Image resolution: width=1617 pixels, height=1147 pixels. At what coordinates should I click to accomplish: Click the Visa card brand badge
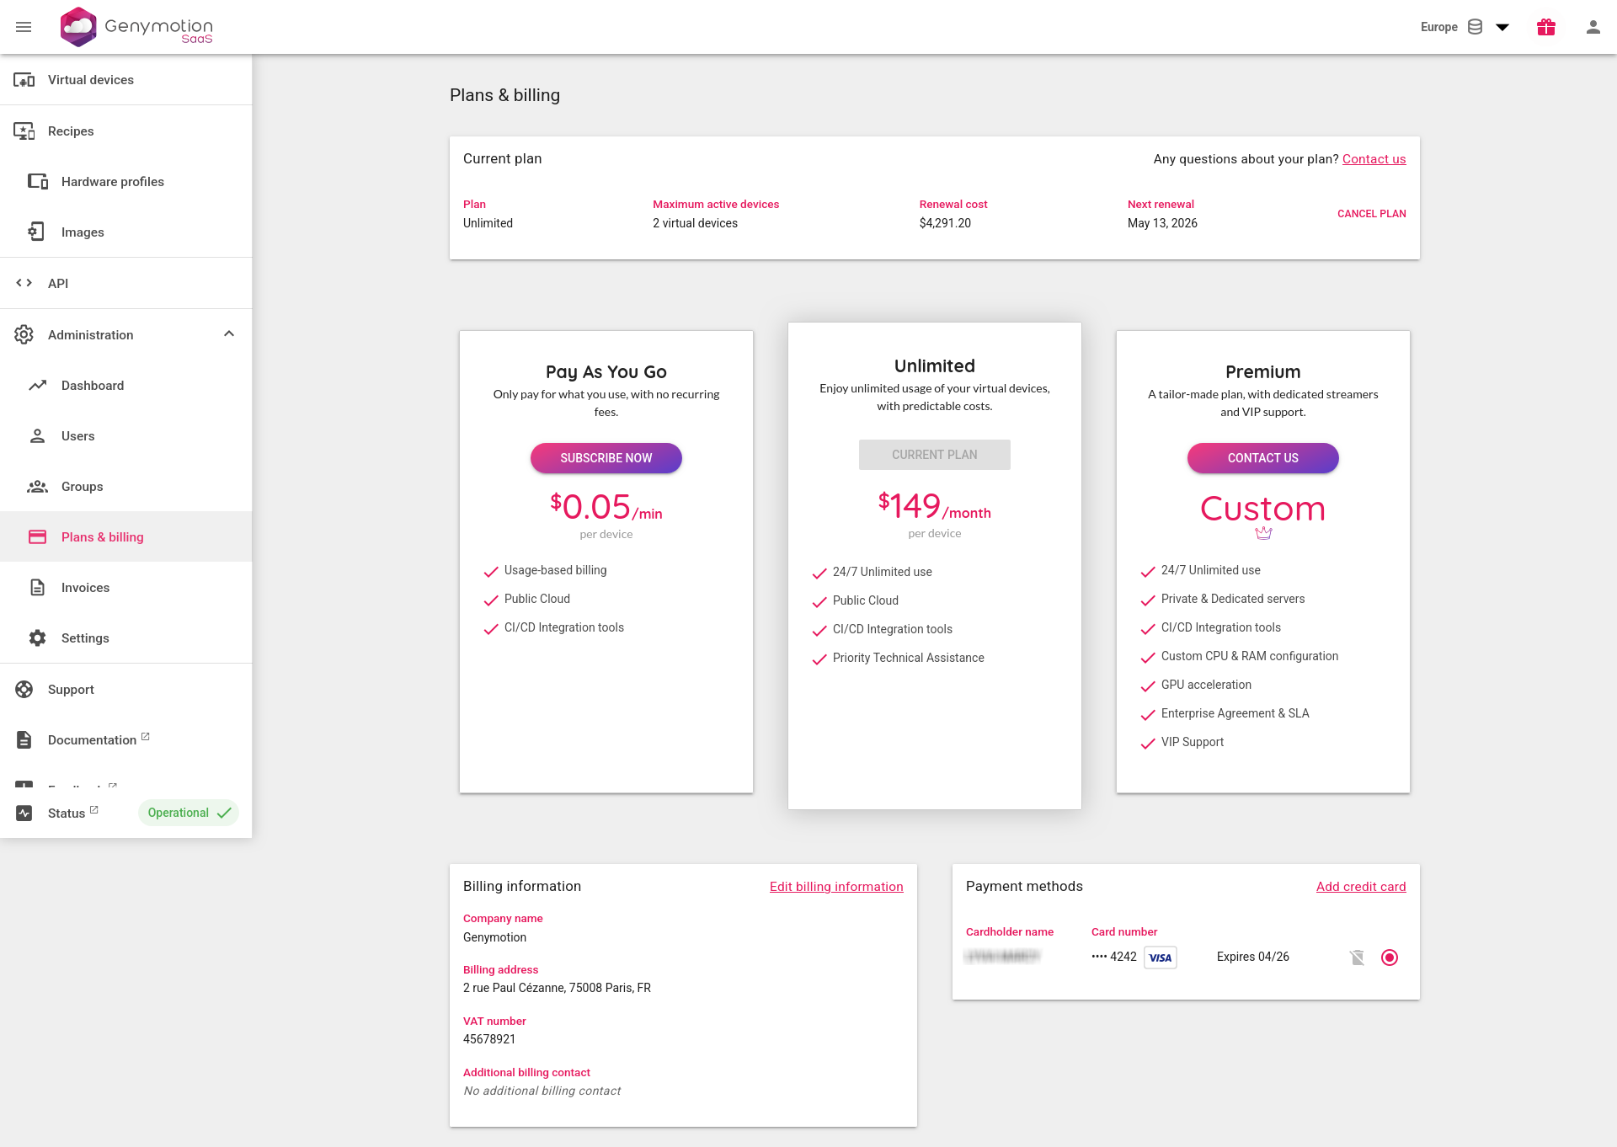tap(1160, 958)
